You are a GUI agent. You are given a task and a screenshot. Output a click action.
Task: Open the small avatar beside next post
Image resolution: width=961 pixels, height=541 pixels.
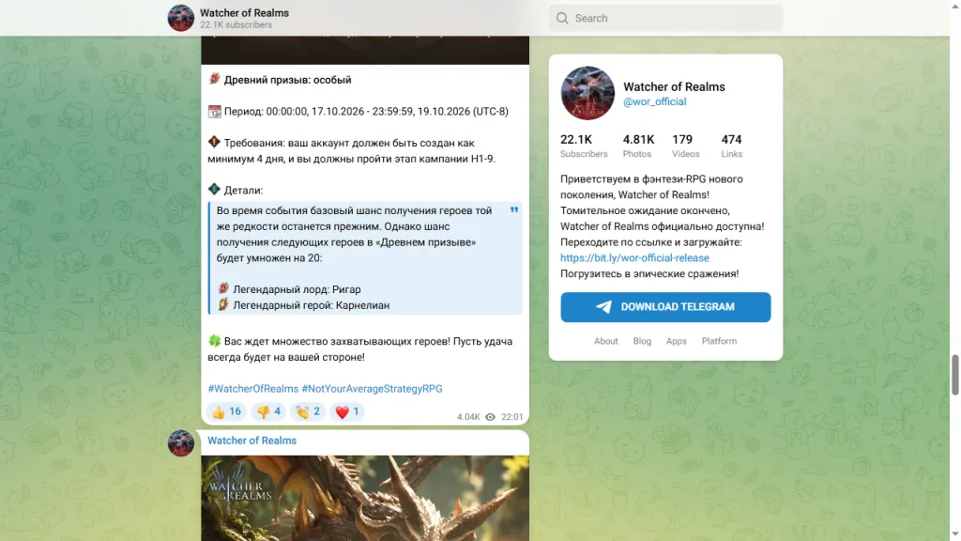pyautogui.click(x=181, y=443)
